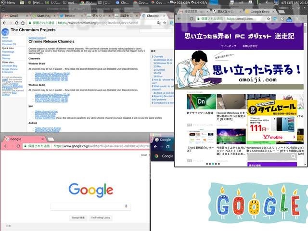Click the home icon in the Chromium toolbar
Screen dimensions: 308x231
click(23, 23)
